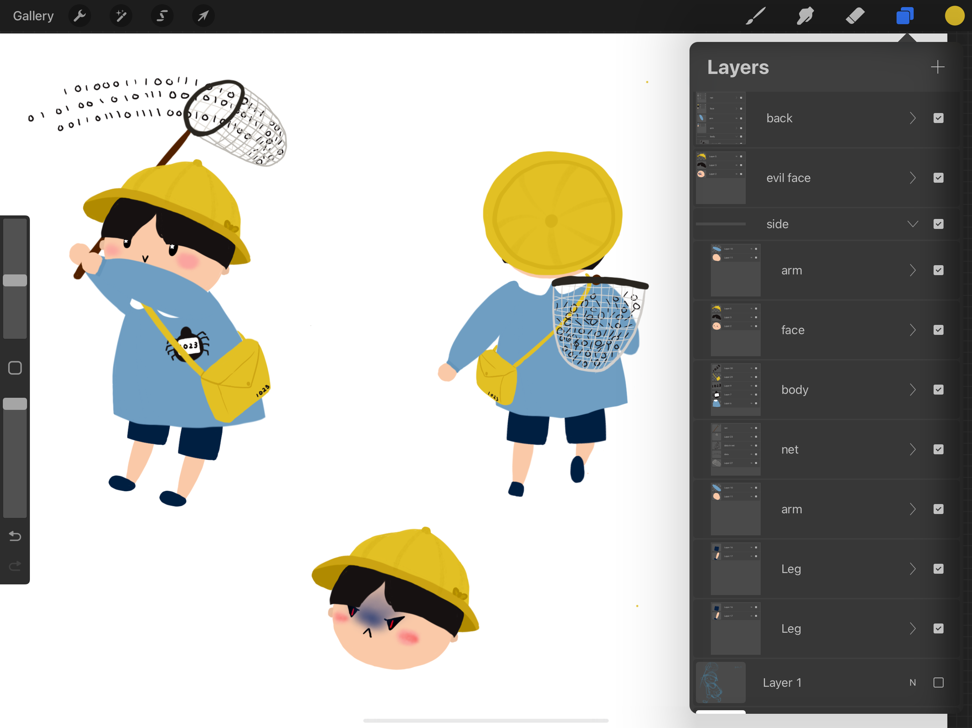
Task: Select the Brush tool
Action: pyautogui.click(x=755, y=16)
